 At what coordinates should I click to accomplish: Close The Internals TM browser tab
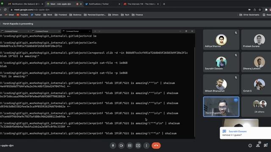click(158, 4)
